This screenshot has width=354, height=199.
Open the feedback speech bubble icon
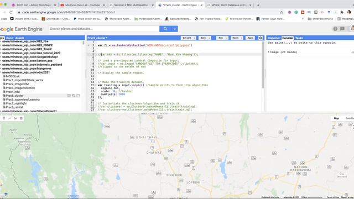pos(342,29)
